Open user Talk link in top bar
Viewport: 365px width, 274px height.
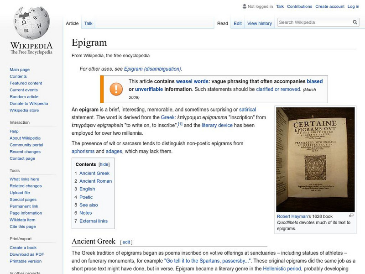pos(280,6)
